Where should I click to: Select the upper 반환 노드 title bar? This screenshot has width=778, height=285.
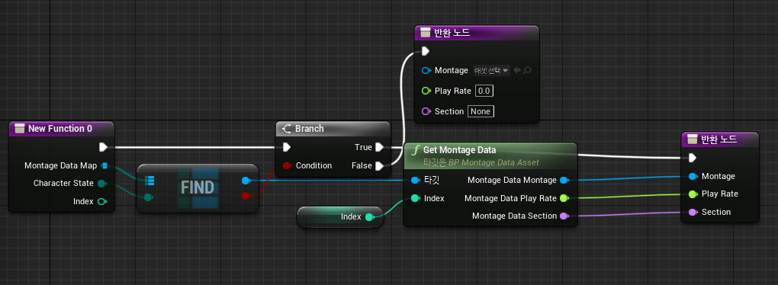click(477, 33)
